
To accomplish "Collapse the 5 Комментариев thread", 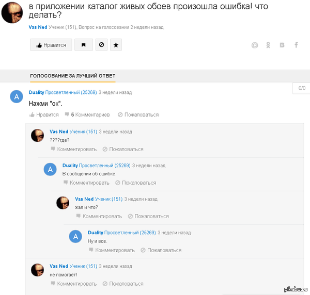I will point(87,114).
